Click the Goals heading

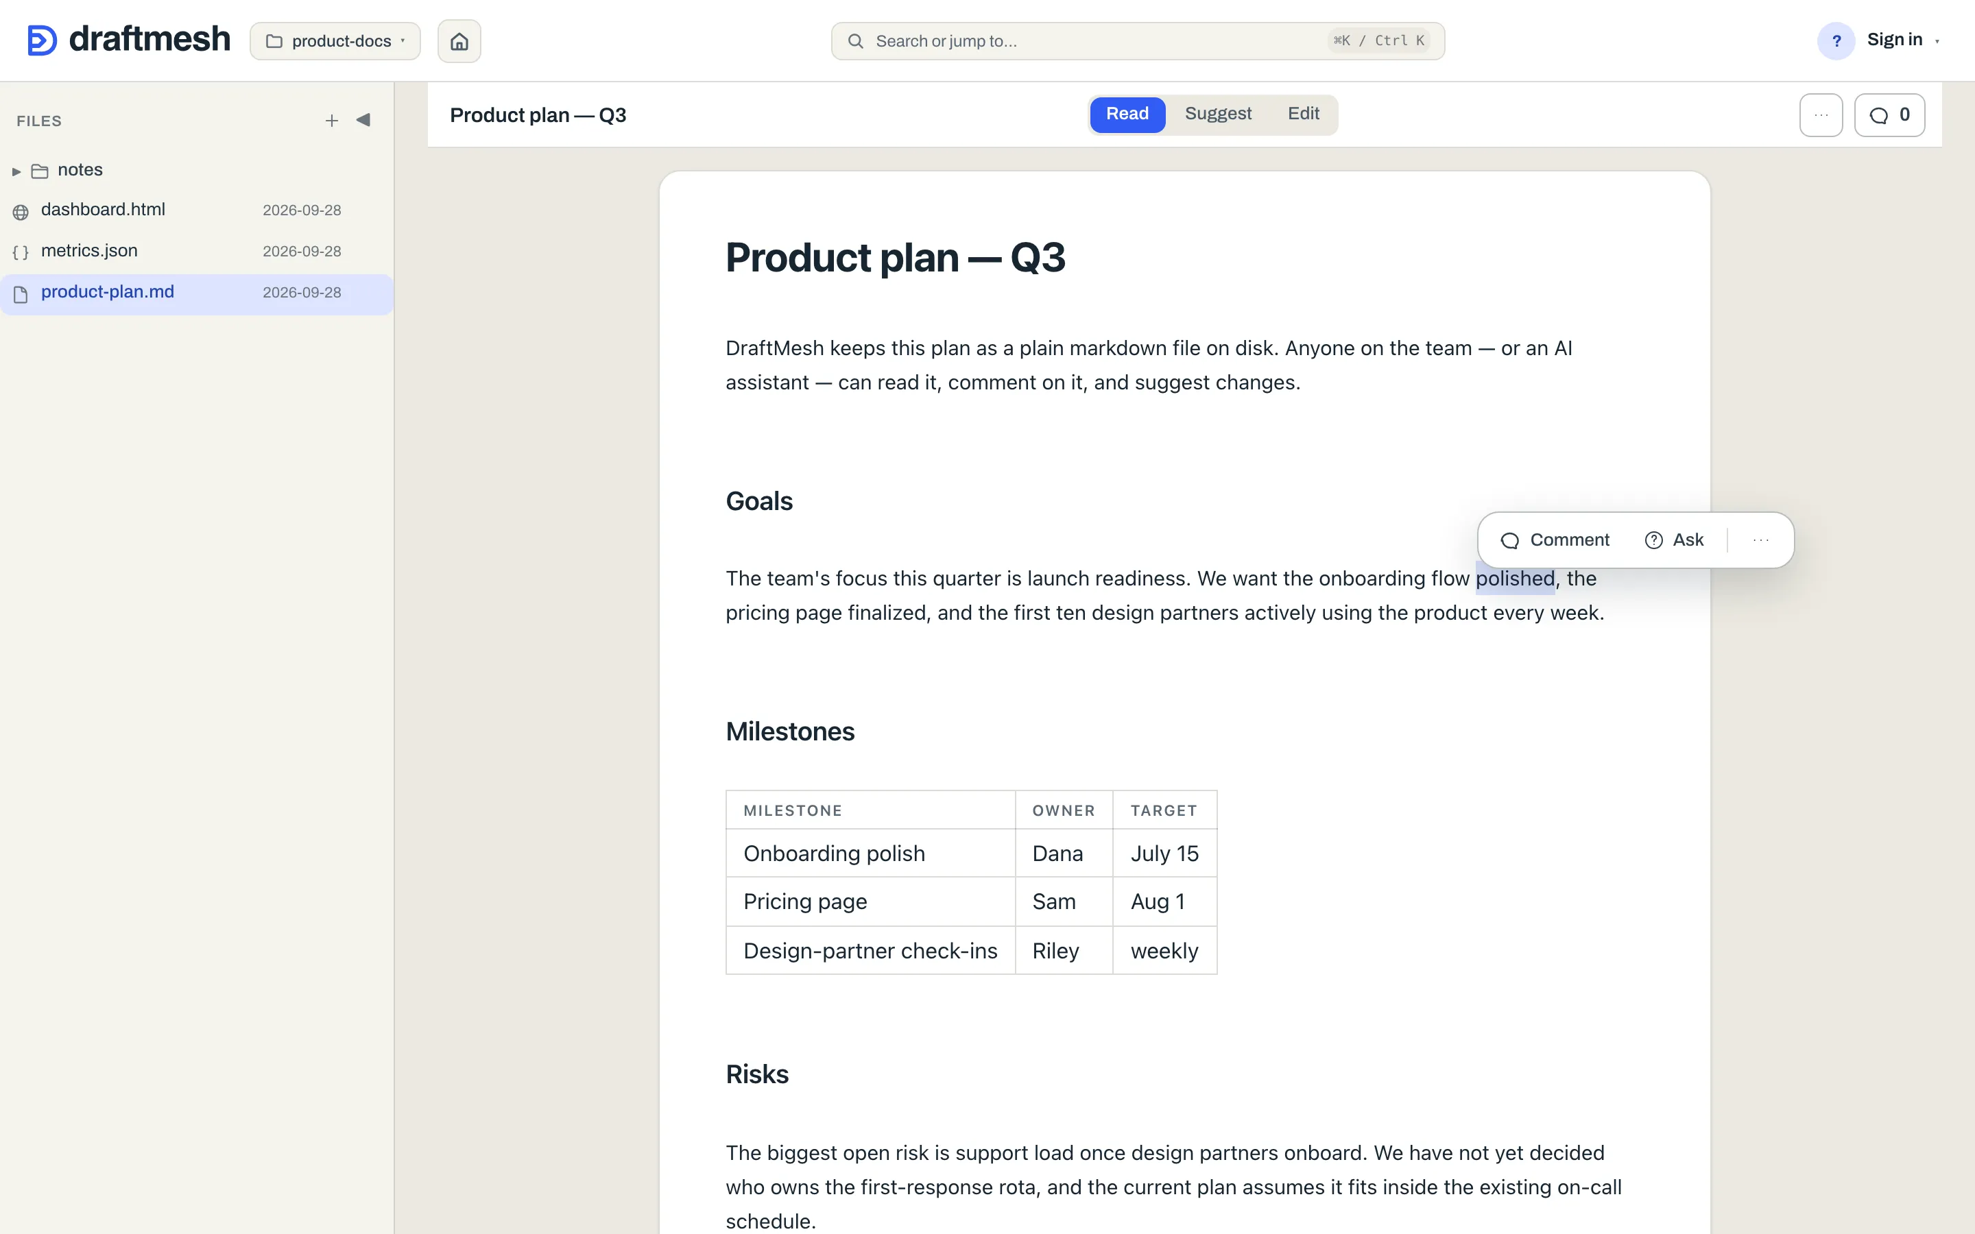[758, 501]
